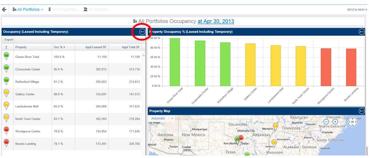Click the 311,625 total SF value
The image size is (369, 158).
[x=134, y=106]
